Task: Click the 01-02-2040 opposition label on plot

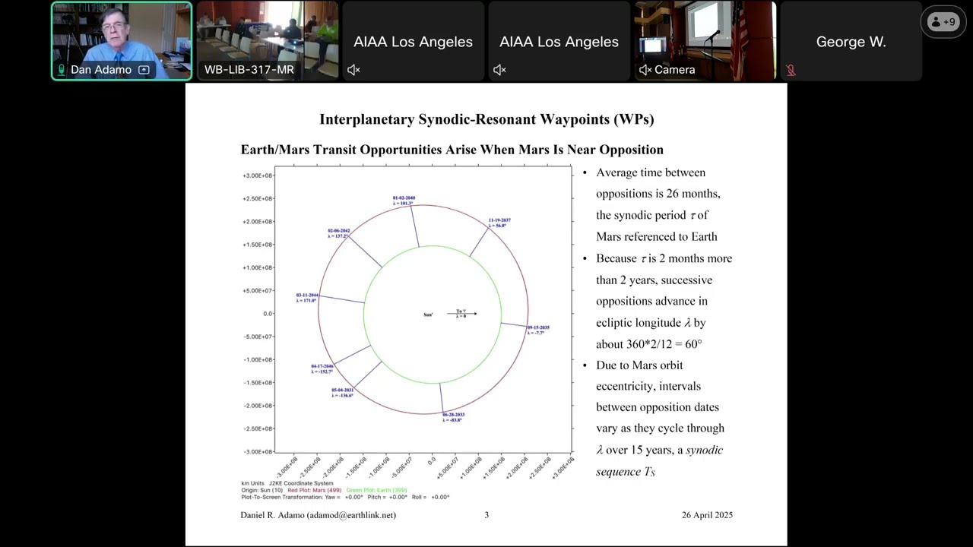Action: click(x=404, y=201)
